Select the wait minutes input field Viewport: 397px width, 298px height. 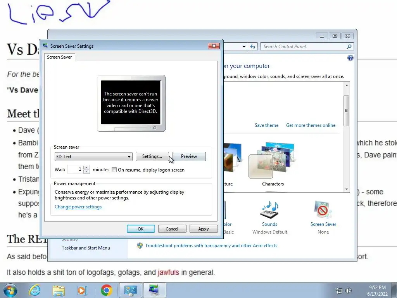[76, 169]
